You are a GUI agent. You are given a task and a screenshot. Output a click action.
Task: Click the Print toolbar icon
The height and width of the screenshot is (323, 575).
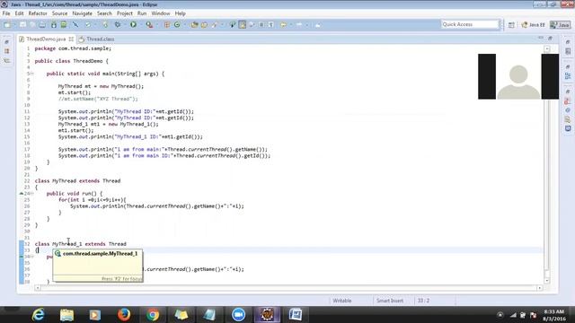[x=42, y=25]
